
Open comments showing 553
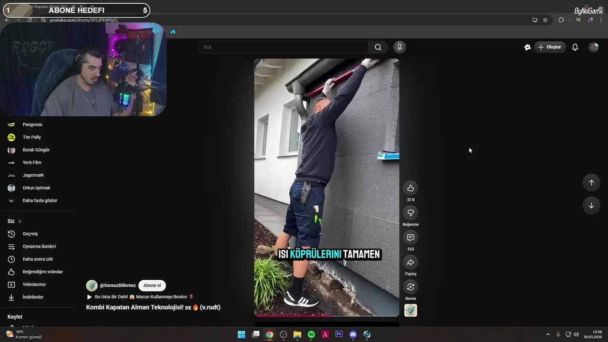[x=410, y=237]
